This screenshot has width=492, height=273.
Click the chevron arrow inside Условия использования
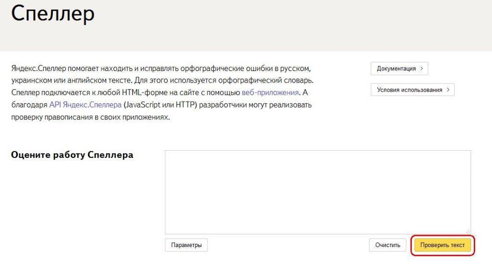point(448,90)
